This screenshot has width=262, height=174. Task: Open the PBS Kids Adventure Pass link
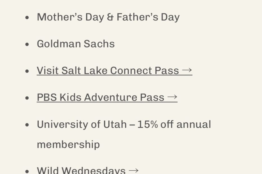[x=101, y=97]
